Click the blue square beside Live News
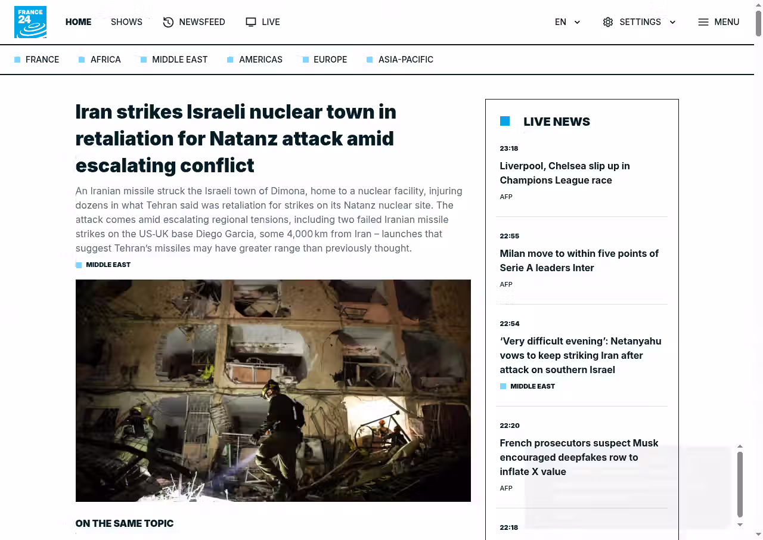This screenshot has width=763, height=540. 505,122
